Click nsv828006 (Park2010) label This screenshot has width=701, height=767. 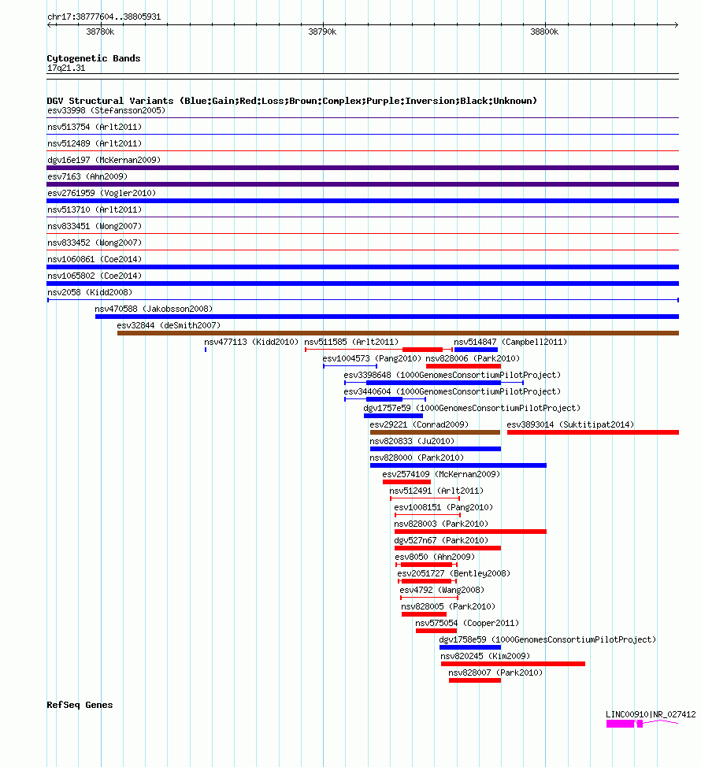pyautogui.click(x=473, y=358)
